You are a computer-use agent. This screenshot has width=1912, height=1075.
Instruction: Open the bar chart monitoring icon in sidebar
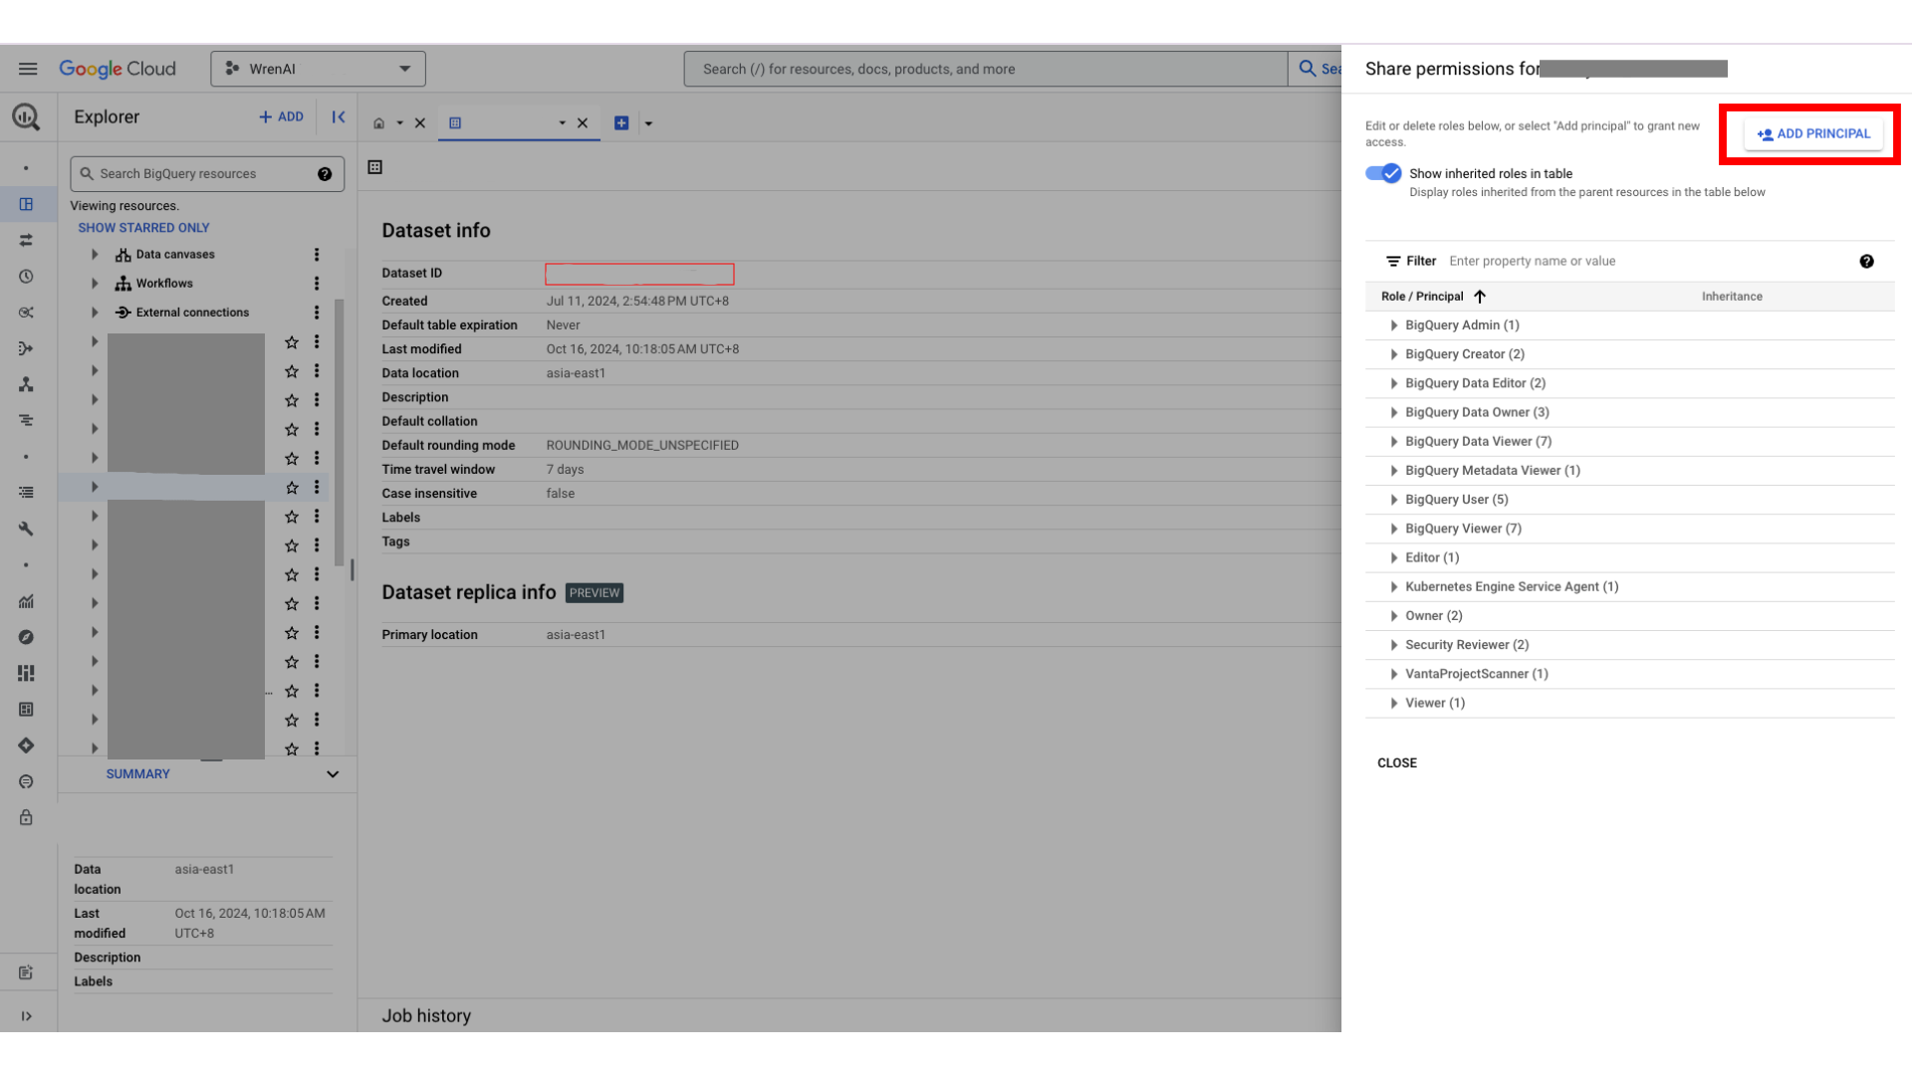[x=27, y=601]
